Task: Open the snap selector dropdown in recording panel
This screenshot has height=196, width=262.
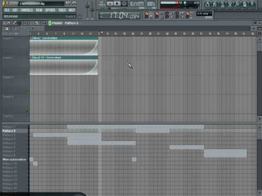Action: (x=204, y=14)
